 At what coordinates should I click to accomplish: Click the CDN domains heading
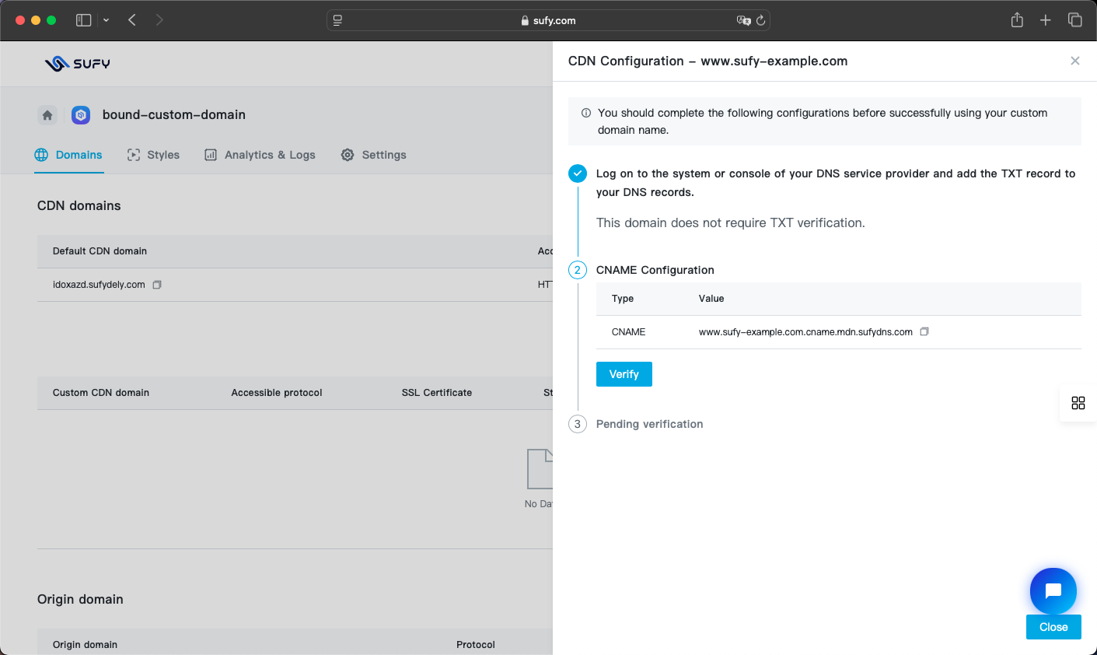pyautogui.click(x=79, y=205)
